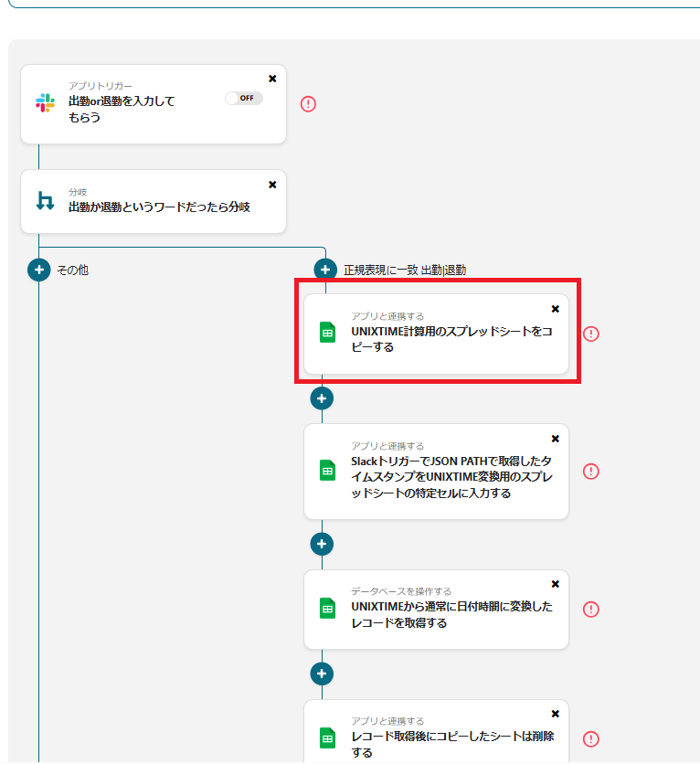This screenshot has height=764, width=700.
Task: Click the アプリトリガー label on the Slack card
Action: (x=100, y=86)
